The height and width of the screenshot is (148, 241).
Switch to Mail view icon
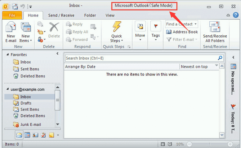tap(19, 135)
